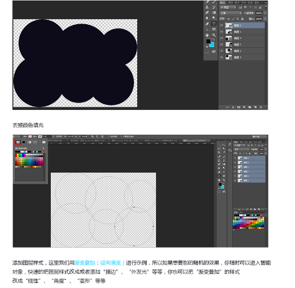
Task: Select the Path Selection tool in the first Photoshop screenshot
Action: [207, 29]
